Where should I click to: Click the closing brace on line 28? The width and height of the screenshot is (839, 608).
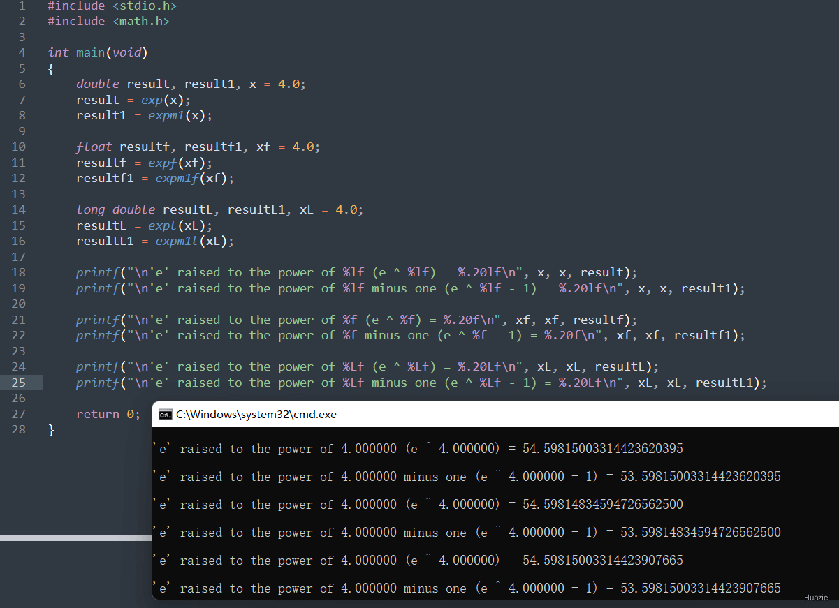click(x=51, y=430)
